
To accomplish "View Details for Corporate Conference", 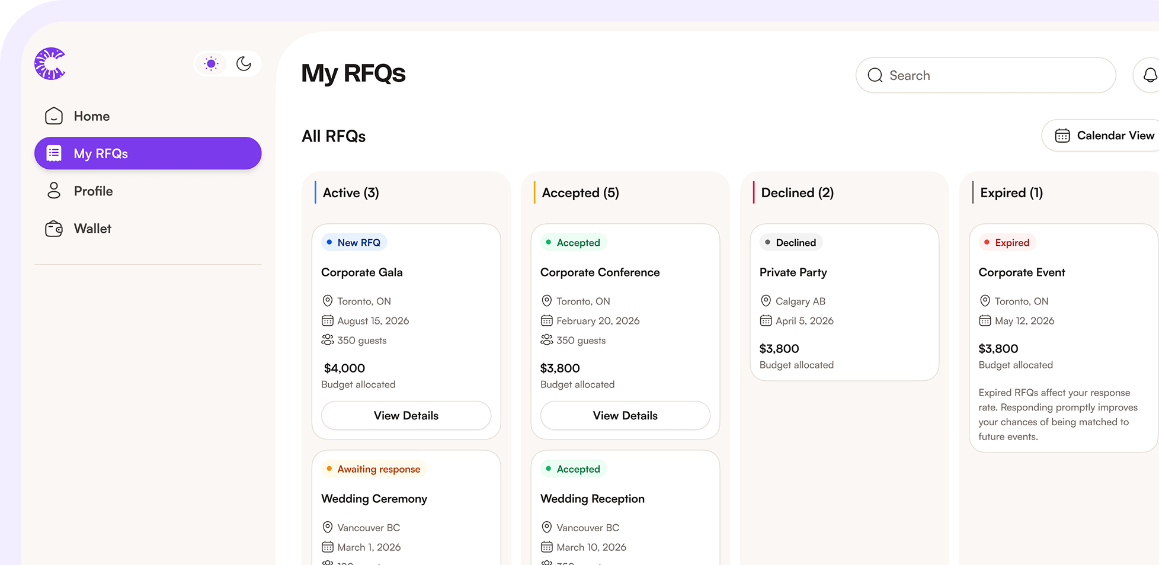I will [625, 416].
